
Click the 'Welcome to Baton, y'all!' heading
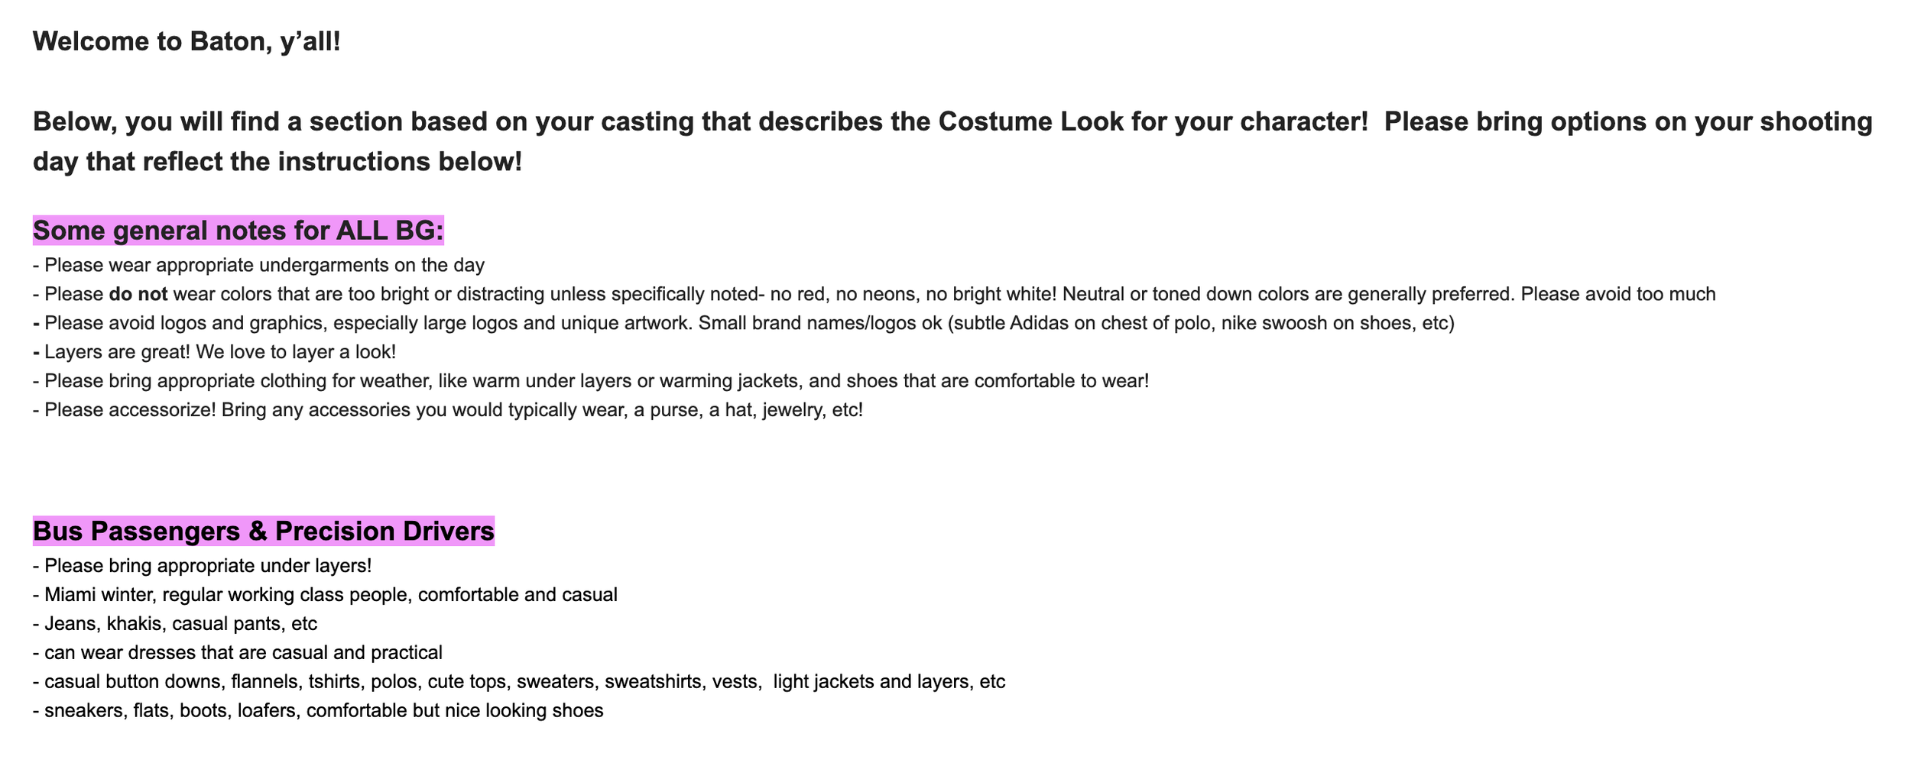tap(187, 41)
